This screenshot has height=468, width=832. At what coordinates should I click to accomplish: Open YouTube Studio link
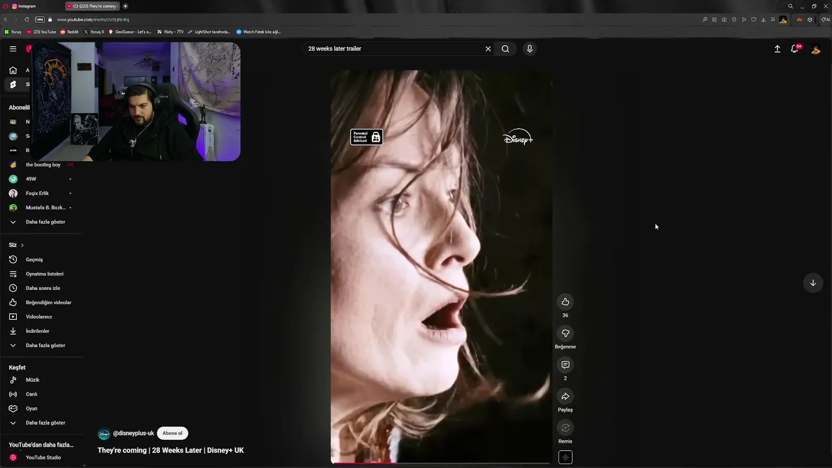tap(42, 458)
